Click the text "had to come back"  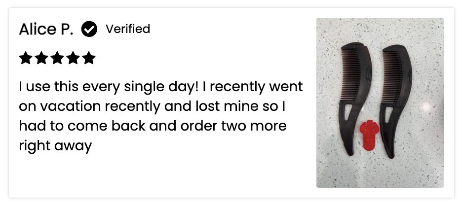[82, 126]
